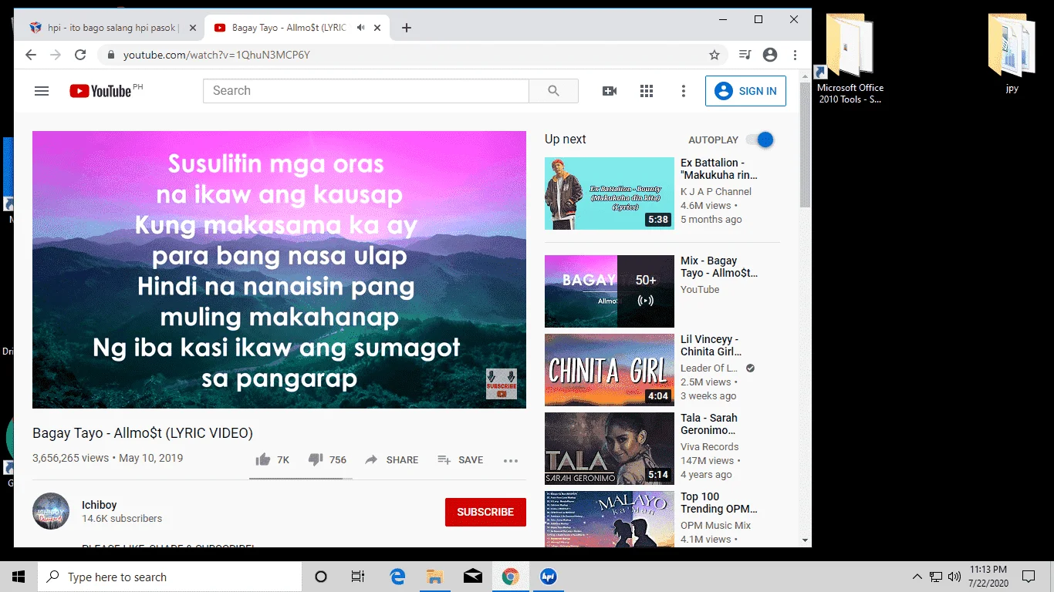Go back in browser history
This screenshot has width=1054, height=592.
(31, 55)
